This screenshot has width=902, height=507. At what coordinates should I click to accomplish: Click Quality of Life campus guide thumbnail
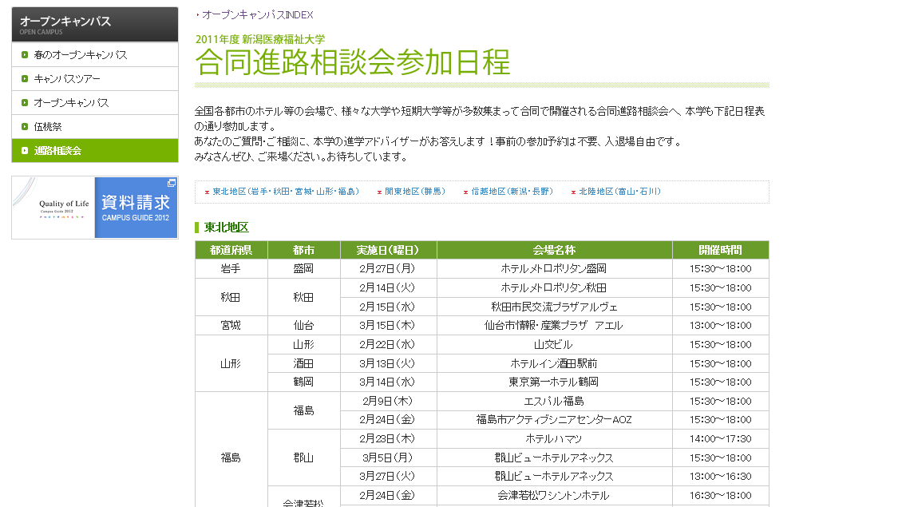click(53, 208)
